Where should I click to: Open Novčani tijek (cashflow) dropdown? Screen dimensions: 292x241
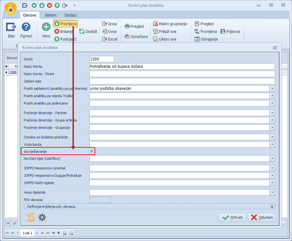[272, 159]
